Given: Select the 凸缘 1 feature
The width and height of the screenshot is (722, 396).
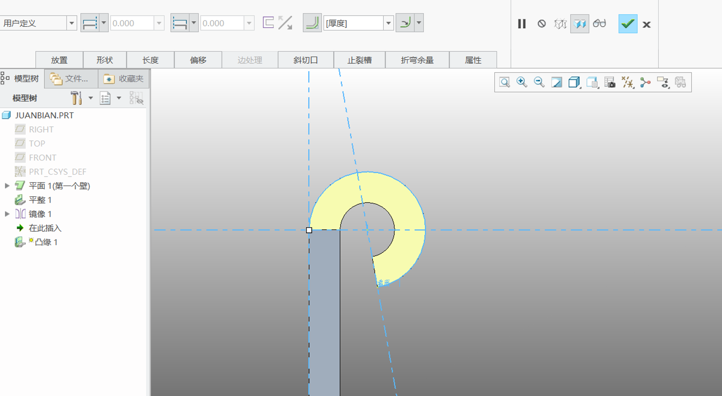Looking at the screenshot, I should (x=46, y=242).
